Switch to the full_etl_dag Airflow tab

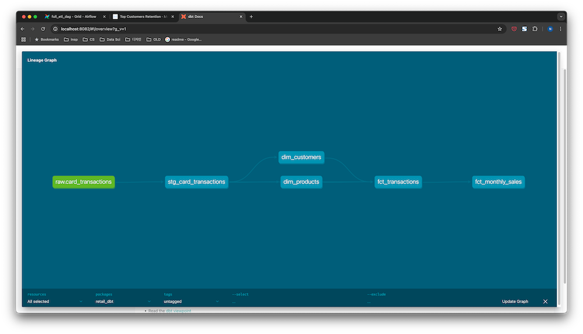74,17
